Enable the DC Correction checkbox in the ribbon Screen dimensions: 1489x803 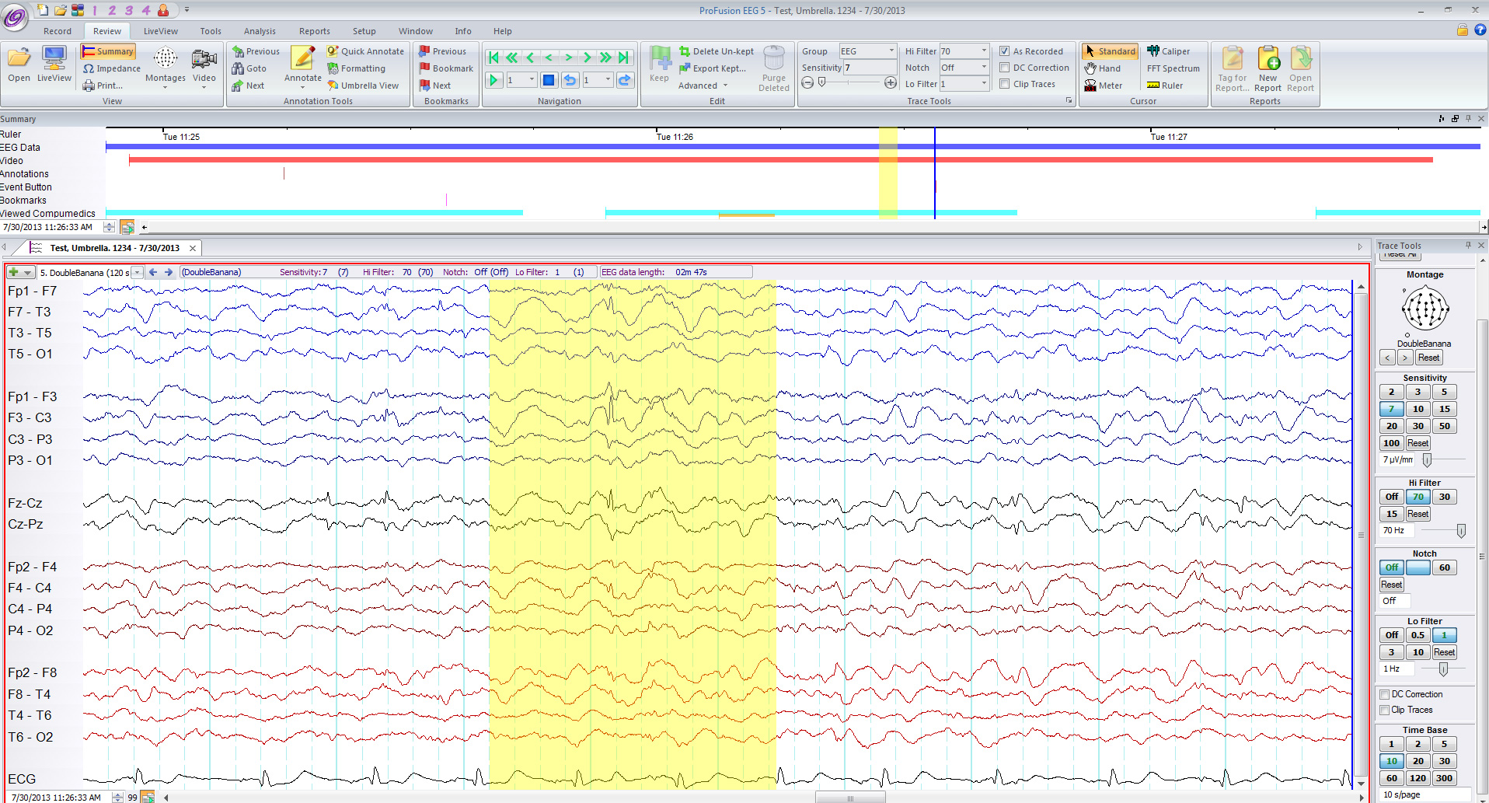click(1005, 68)
